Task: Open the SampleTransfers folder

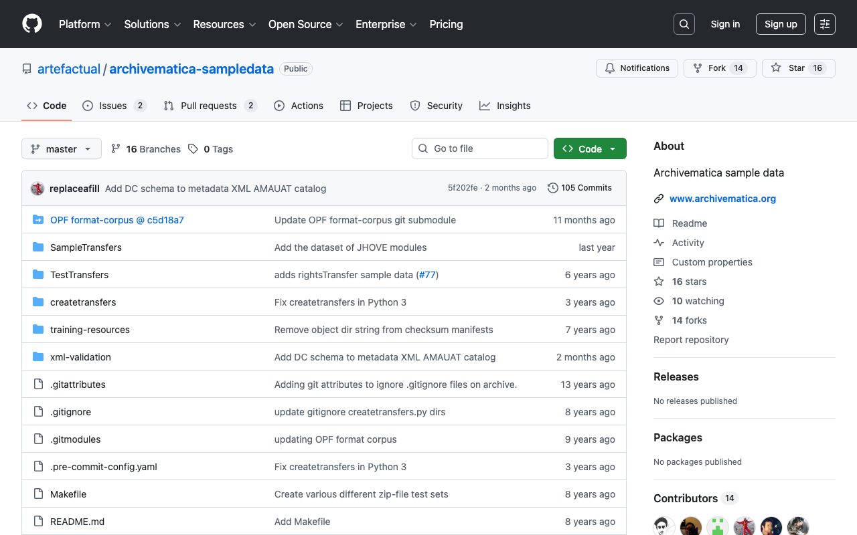Action: point(86,247)
